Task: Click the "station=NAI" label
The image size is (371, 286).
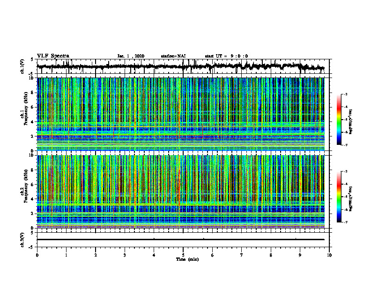Action: (173, 56)
